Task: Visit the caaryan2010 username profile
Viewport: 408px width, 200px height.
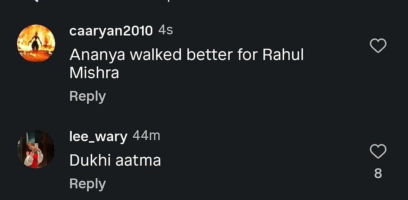Action: [x=111, y=31]
